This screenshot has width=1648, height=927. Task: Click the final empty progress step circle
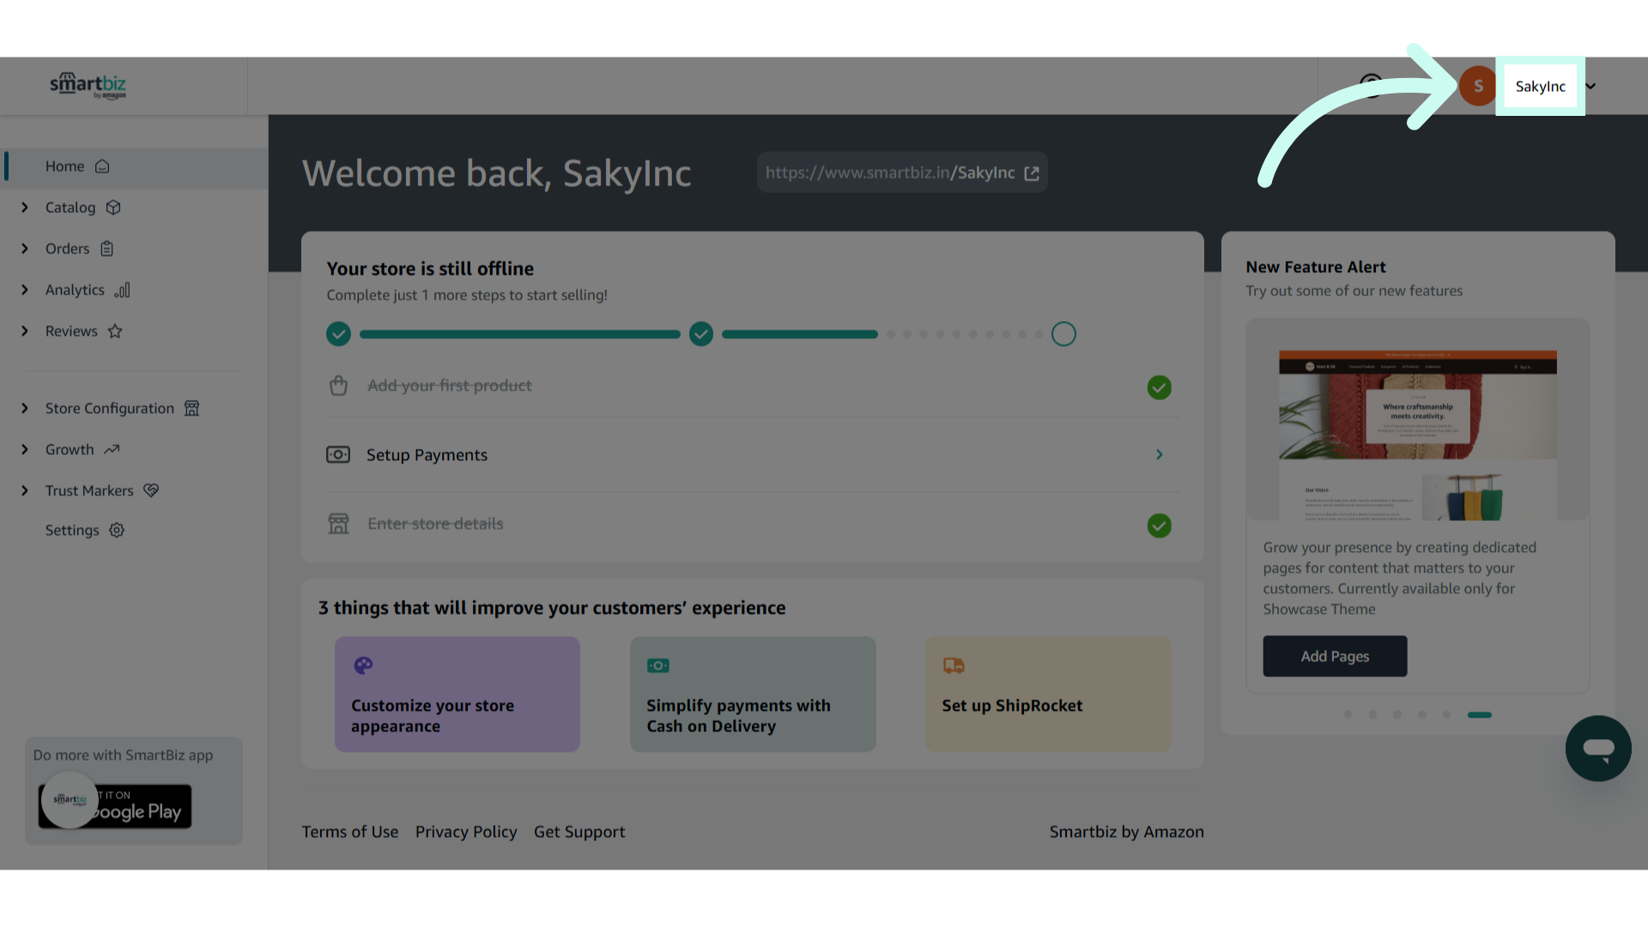(x=1063, y=334)
